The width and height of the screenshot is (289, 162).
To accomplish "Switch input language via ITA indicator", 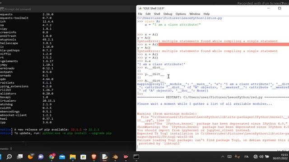I will 246,157.
